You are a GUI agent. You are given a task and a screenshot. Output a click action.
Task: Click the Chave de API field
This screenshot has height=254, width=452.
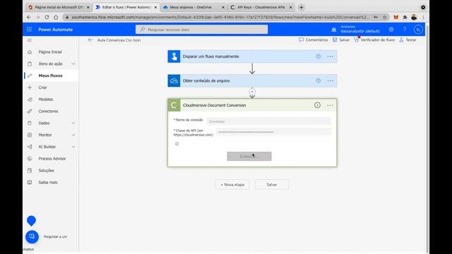pos(273,132)
